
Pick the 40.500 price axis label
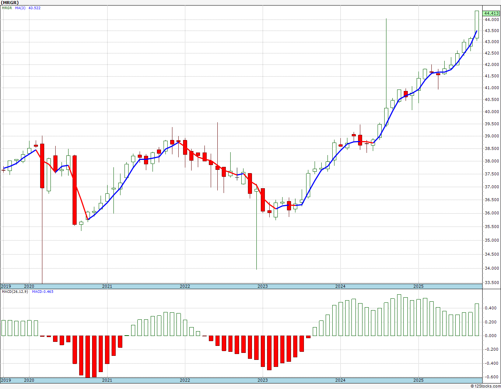coord(492,99)
